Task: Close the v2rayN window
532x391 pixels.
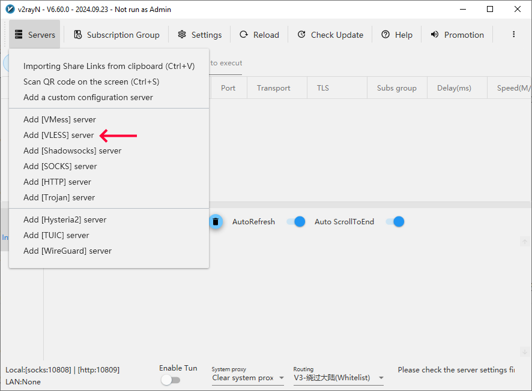Action: coord(518,9)
